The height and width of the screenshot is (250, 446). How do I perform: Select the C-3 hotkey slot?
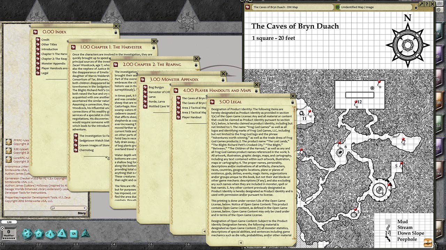tap(76, 244)
